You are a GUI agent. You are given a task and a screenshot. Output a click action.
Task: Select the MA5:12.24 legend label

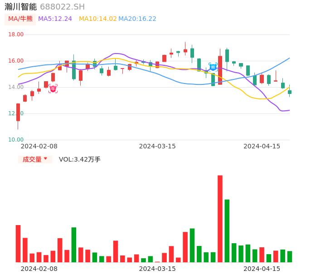tap(55, 19)
